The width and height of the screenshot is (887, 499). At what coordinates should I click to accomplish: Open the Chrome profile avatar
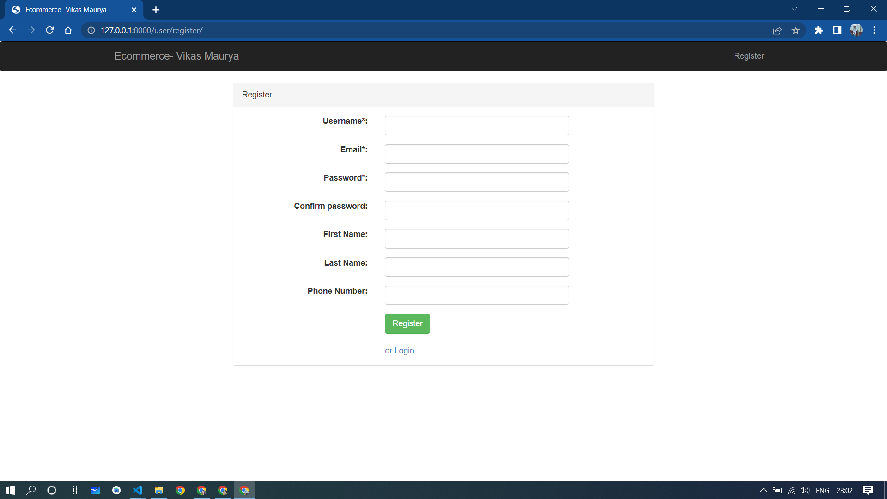pos(856,30)
